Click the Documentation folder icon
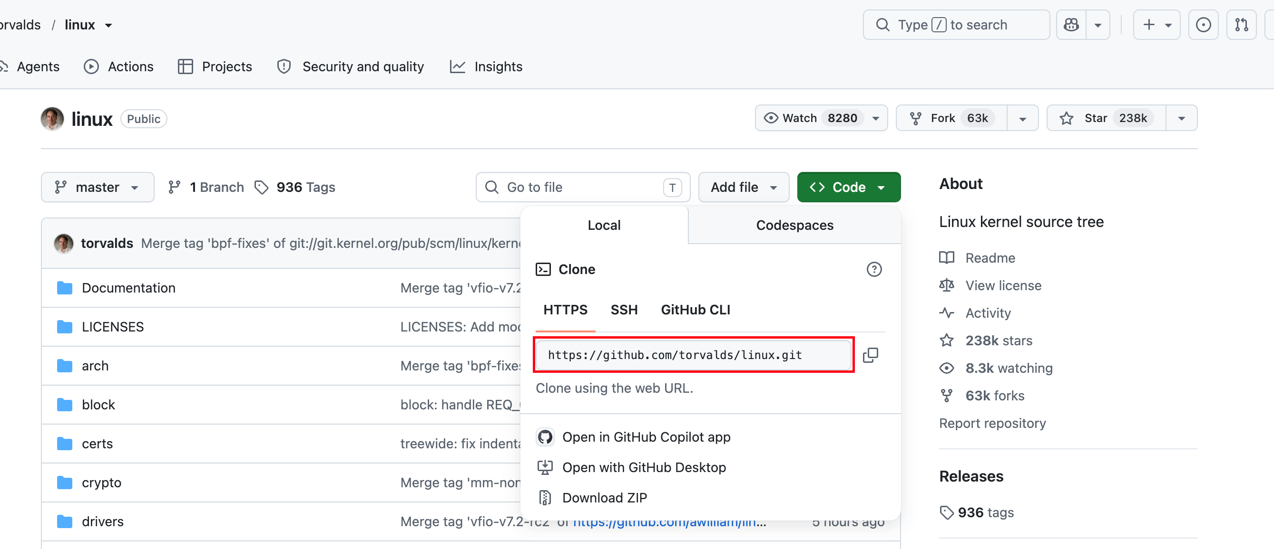The image size is (1274, 549). point(65,288)
